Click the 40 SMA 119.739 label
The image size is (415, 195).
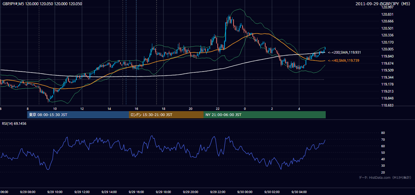[x=344, y=60]
